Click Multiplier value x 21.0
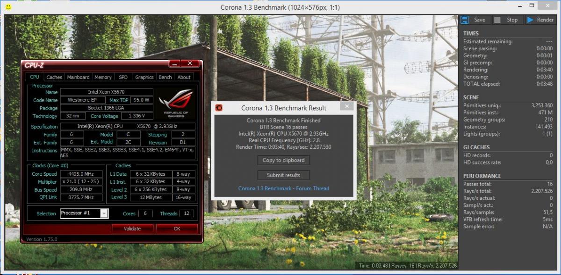 pyautogui.click(x=82, y=182)
